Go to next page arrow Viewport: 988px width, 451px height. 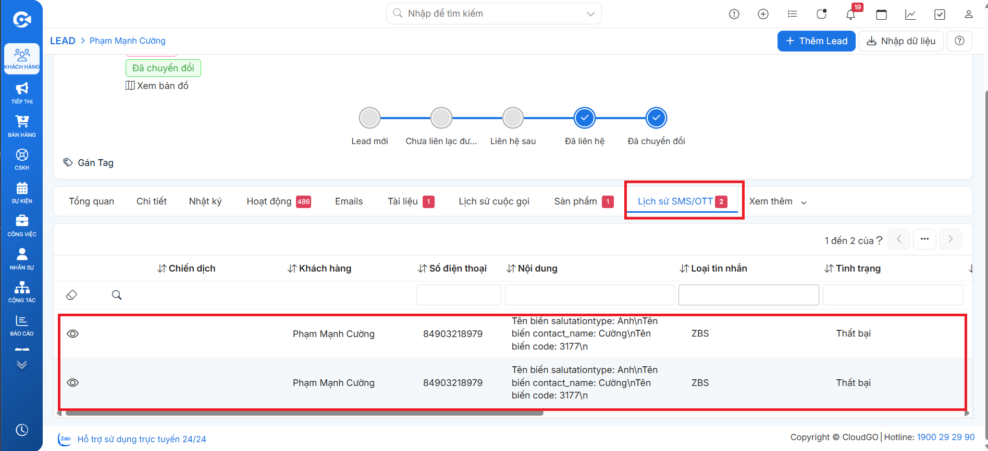[950, 239]
